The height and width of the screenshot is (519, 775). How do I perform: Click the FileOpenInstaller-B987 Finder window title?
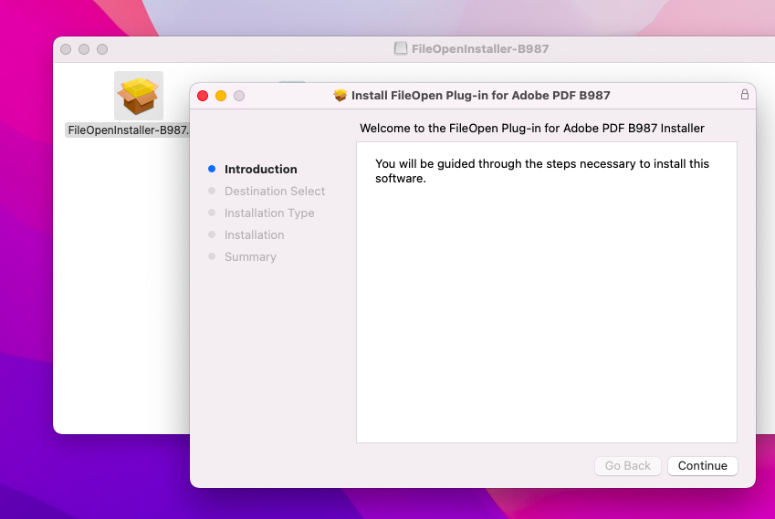(x=480, y=49)
